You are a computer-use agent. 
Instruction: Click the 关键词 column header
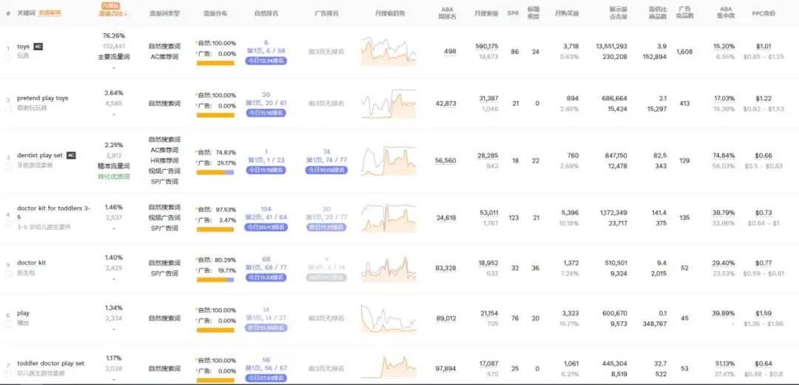click(26, 13)
